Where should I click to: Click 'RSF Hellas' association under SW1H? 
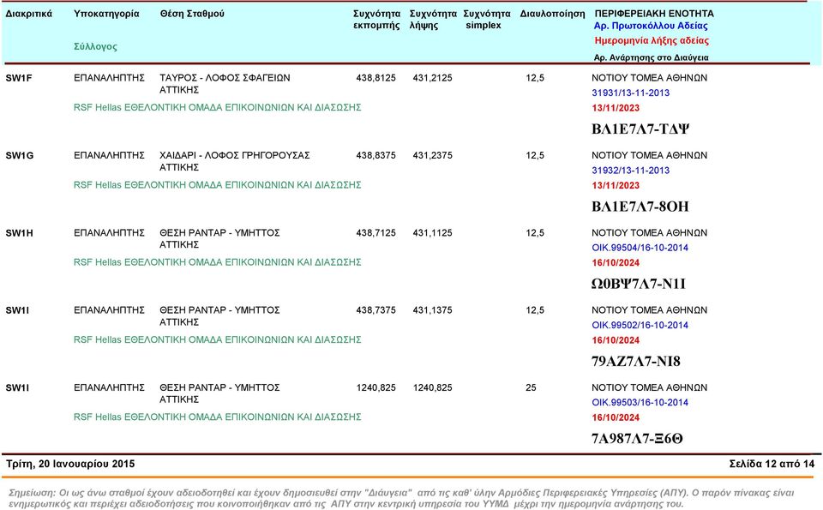217,262
